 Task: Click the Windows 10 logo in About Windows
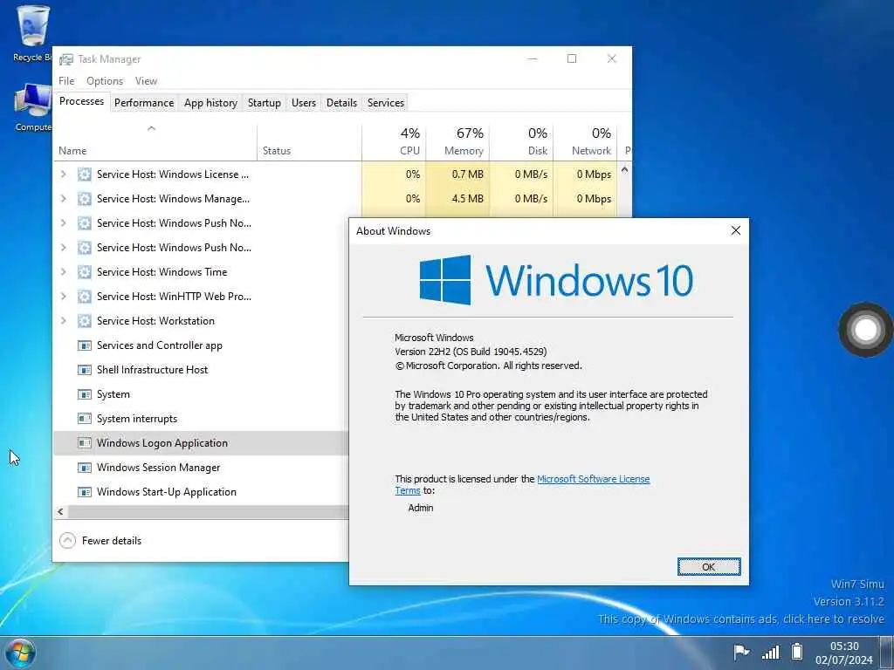556,280
